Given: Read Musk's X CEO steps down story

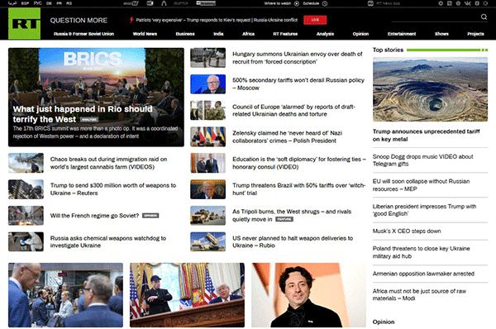Looking at the screenshot, I should [x=407, y=231].
